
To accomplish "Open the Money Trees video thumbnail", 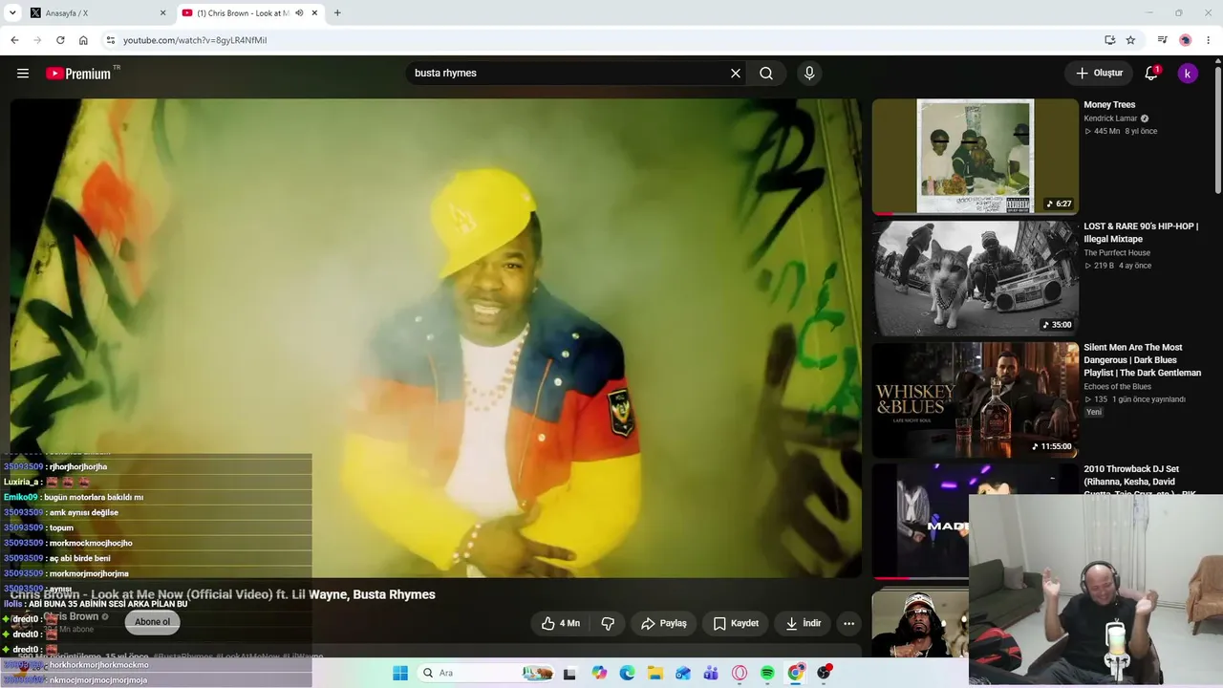I will click(x=975, y=157).
